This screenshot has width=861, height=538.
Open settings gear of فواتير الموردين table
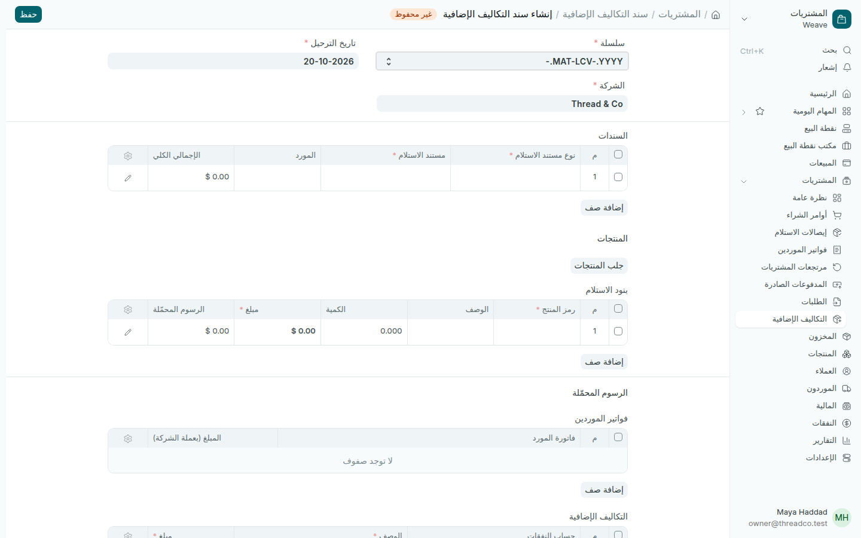tap(128, 438)
